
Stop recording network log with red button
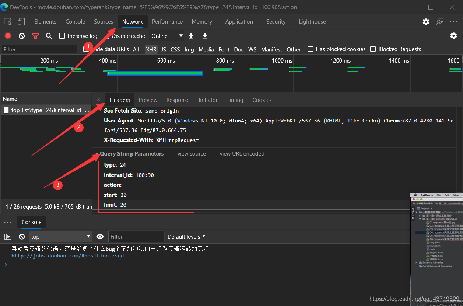tap(8, 36)
